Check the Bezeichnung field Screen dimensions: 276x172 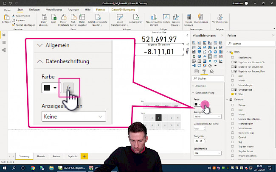233,58
